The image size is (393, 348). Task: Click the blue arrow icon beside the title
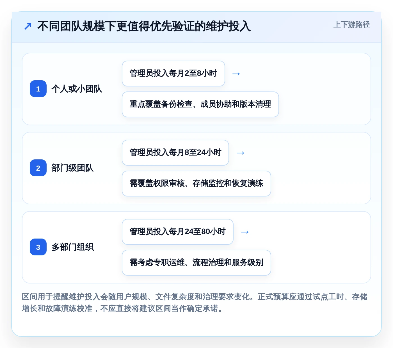(28, 26)
